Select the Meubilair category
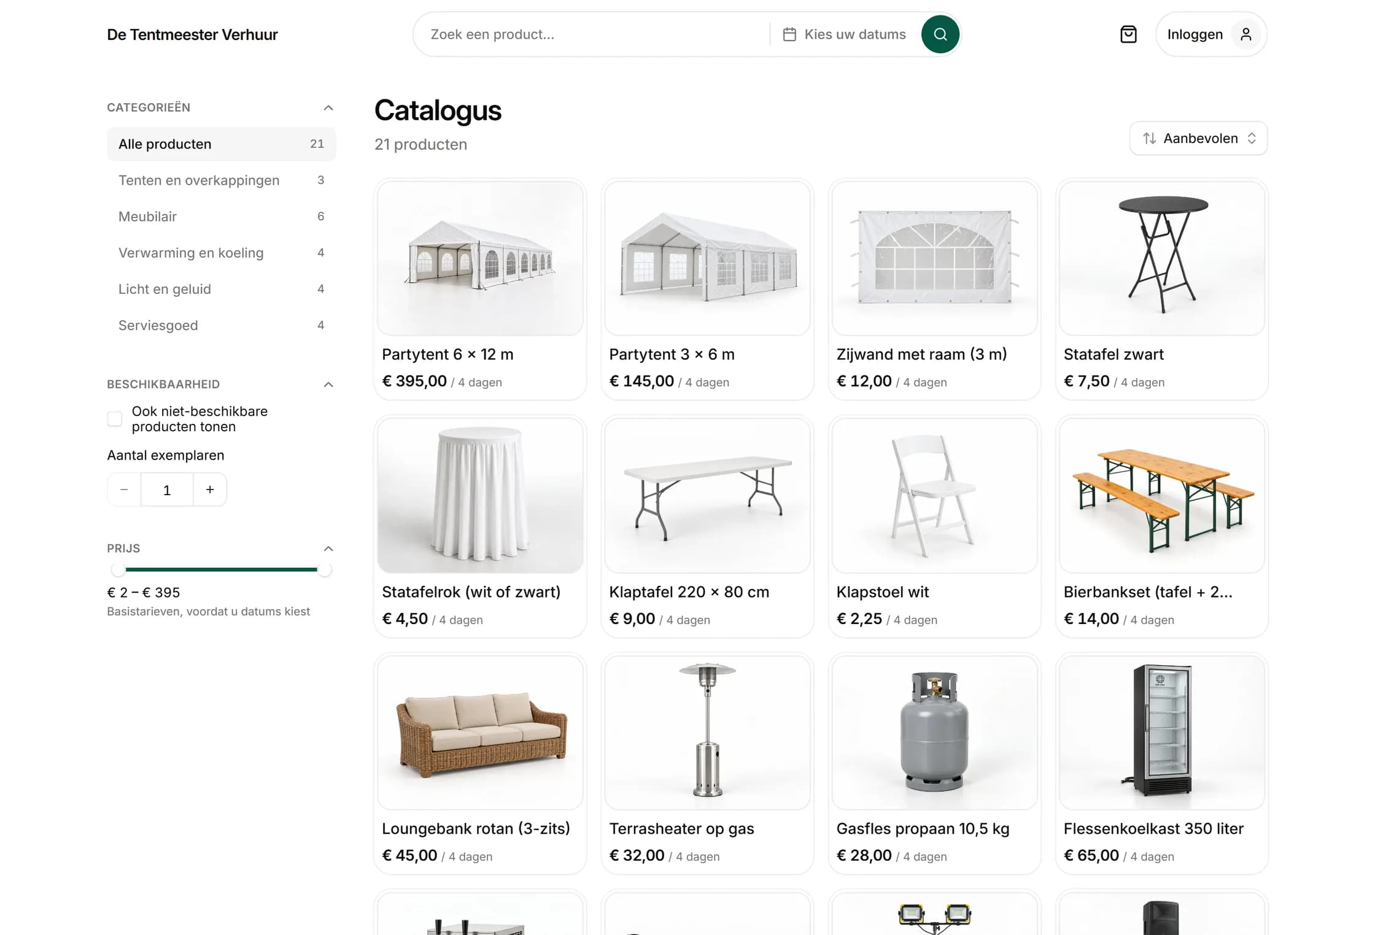 (x=222, y=217)
